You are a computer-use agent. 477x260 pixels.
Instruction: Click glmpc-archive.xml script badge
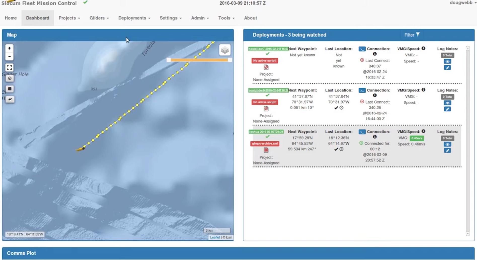(265, 144)
